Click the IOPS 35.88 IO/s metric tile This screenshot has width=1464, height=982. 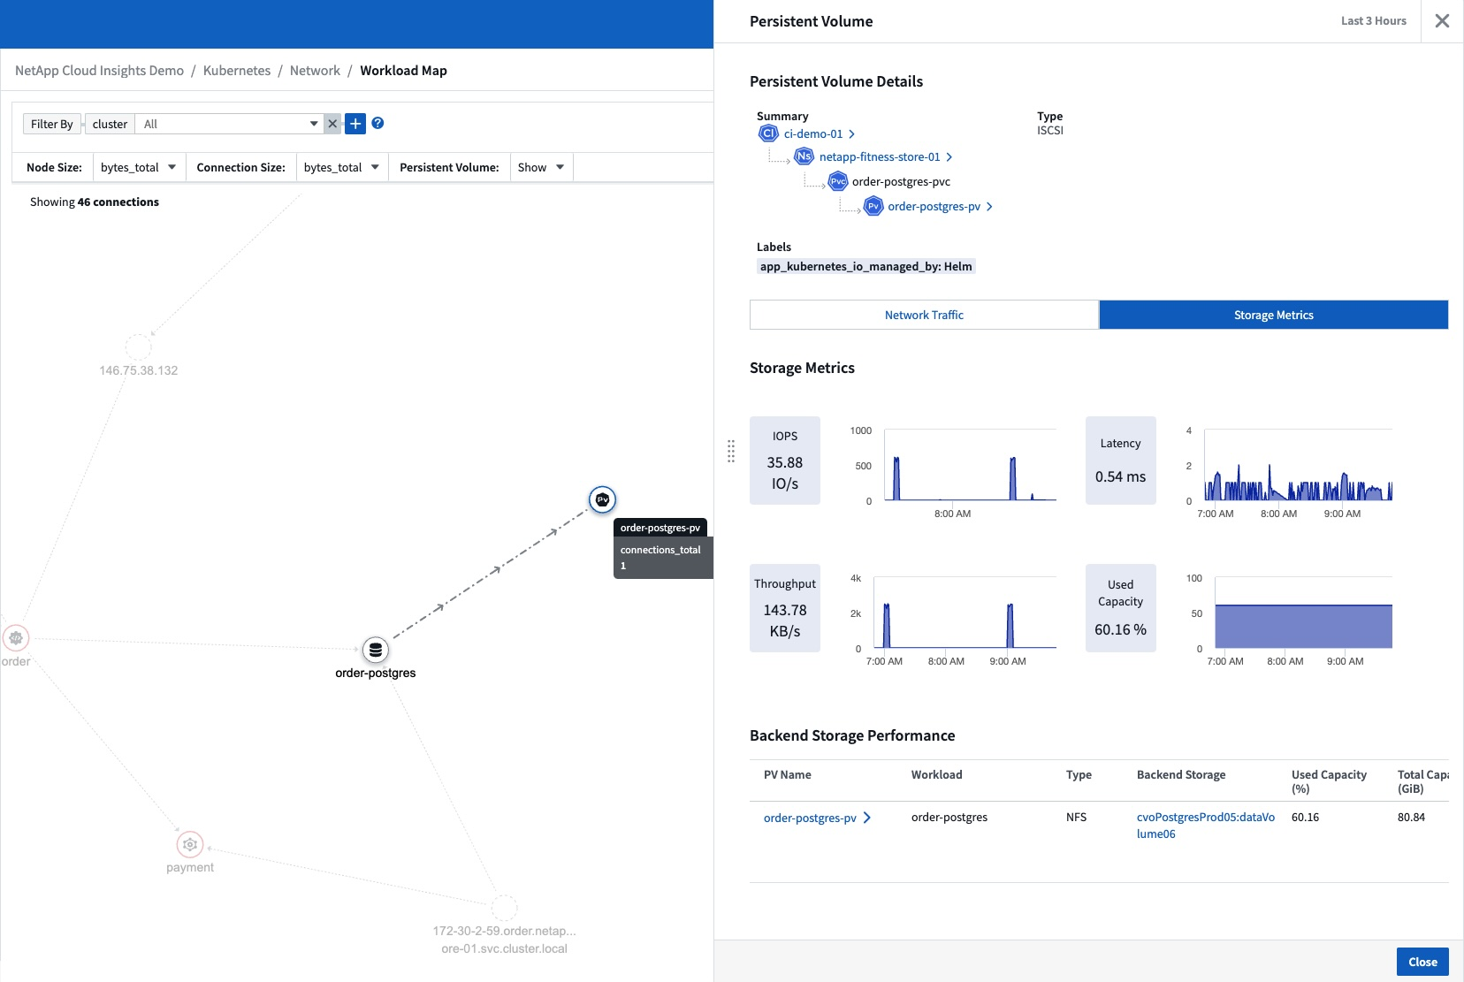785,461
